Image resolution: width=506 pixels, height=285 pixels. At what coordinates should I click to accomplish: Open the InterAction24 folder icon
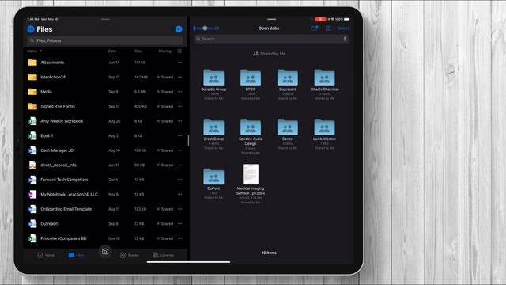click(32, 77)
